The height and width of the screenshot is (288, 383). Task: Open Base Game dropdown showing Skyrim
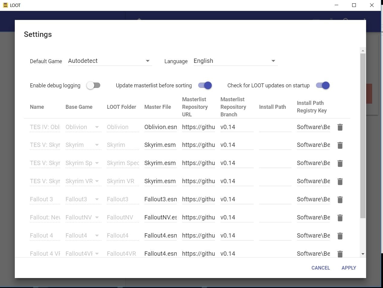tap(83, 145)
